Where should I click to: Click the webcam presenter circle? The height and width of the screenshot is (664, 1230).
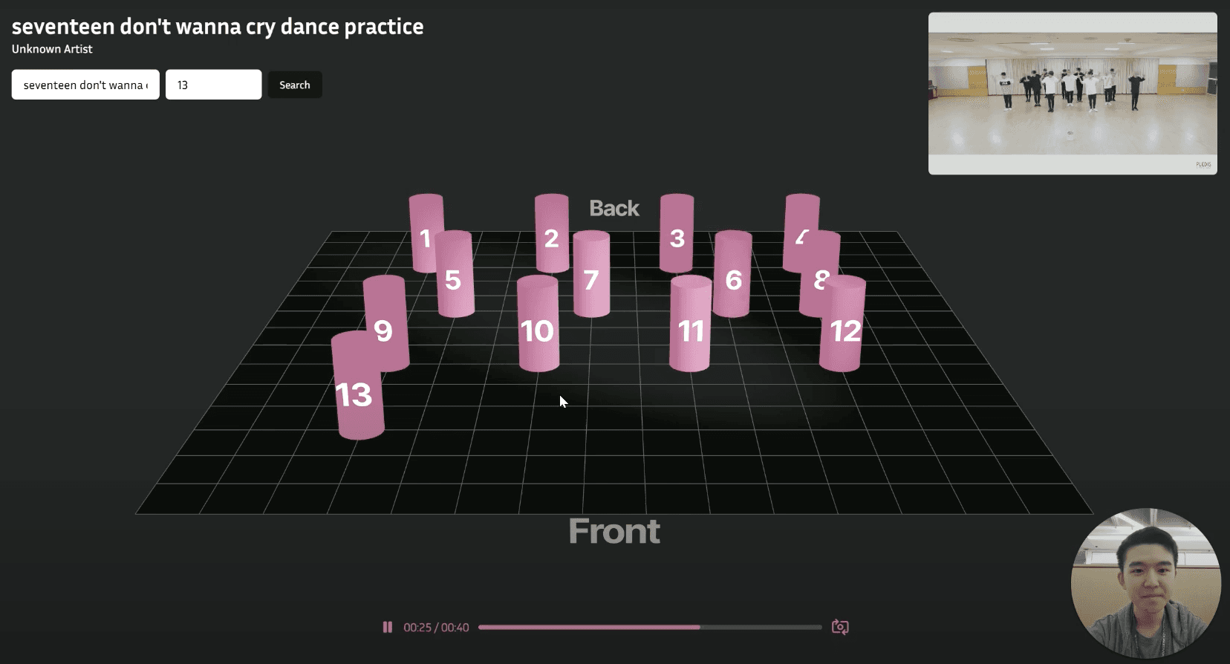click(1146, 583)
